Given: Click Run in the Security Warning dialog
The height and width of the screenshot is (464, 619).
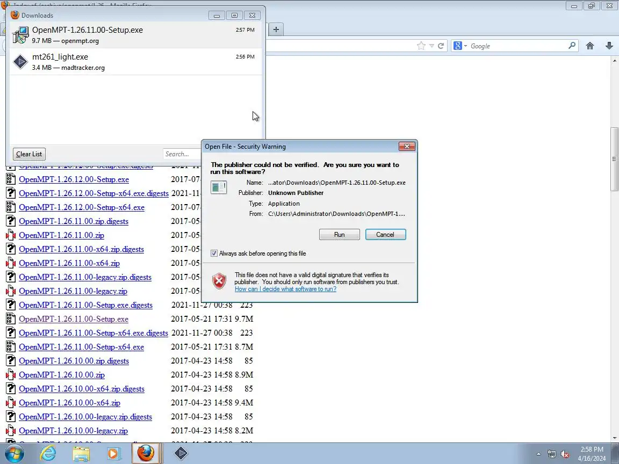Looking at the screenshot, I should click(x=339, y=234).
